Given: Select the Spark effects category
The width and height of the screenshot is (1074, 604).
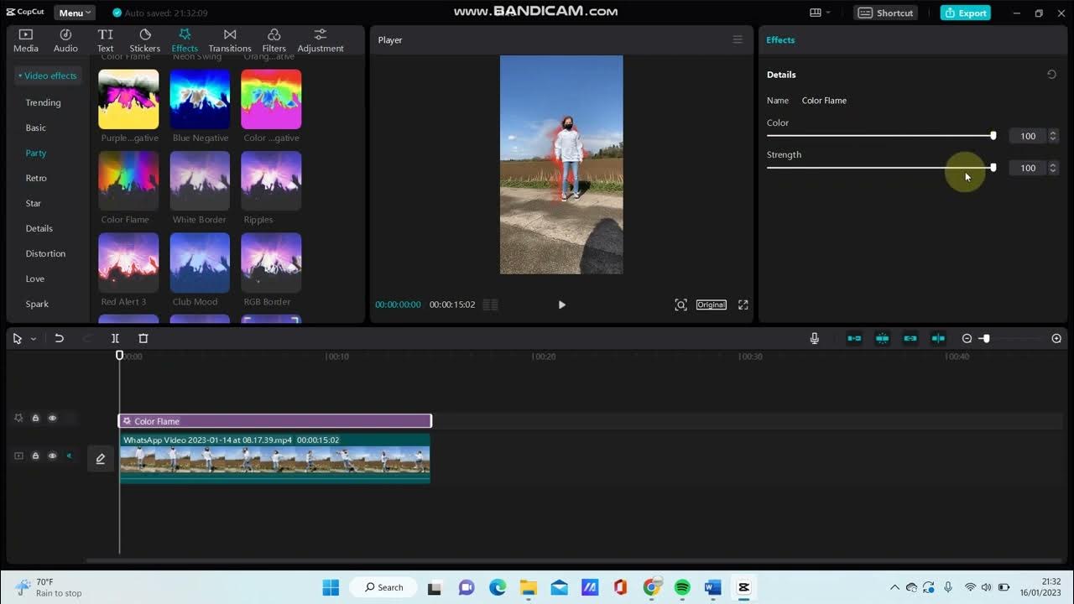Looking at the screenshot, I should click(37, 304).
